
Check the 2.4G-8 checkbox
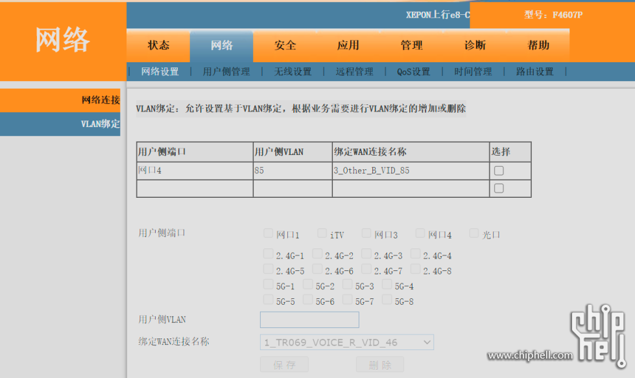click(416, 269)
